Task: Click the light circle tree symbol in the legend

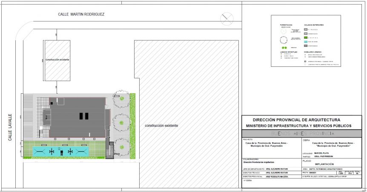Action: (284, 31)
